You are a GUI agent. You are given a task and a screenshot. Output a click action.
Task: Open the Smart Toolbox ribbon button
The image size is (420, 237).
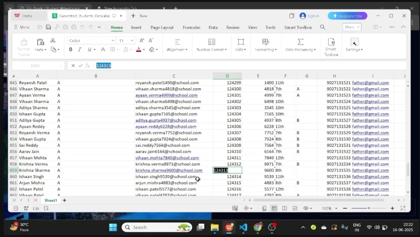tap(331, 47)
